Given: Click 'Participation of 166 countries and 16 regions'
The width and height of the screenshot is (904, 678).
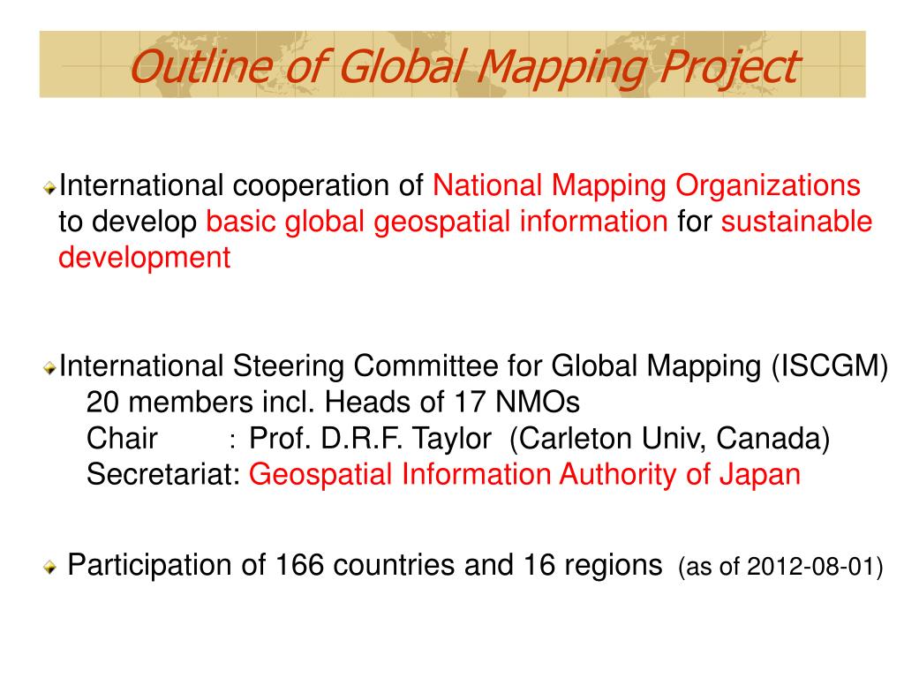Looking at the screenshot, I should [x=365, y=566].
